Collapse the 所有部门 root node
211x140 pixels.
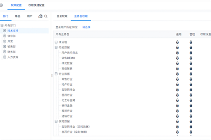tap(2, 25)
